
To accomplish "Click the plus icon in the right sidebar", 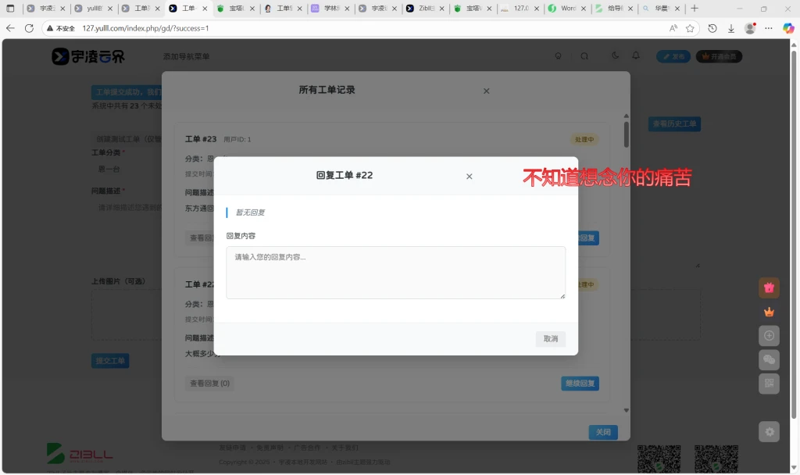I will coord(769,335).
